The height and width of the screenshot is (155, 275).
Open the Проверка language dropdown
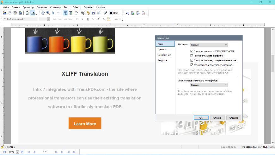[209, 45]
